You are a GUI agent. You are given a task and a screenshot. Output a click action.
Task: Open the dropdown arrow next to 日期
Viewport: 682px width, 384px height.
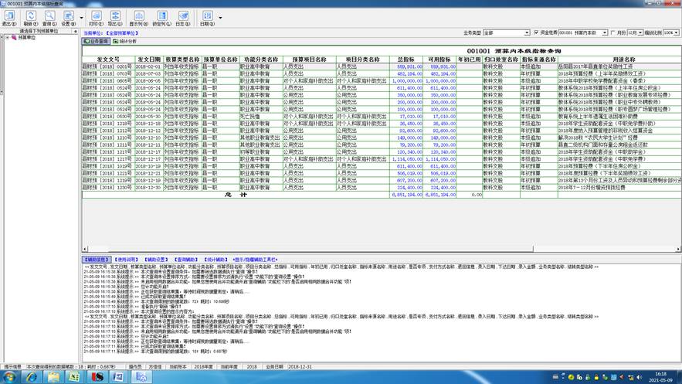220,18
